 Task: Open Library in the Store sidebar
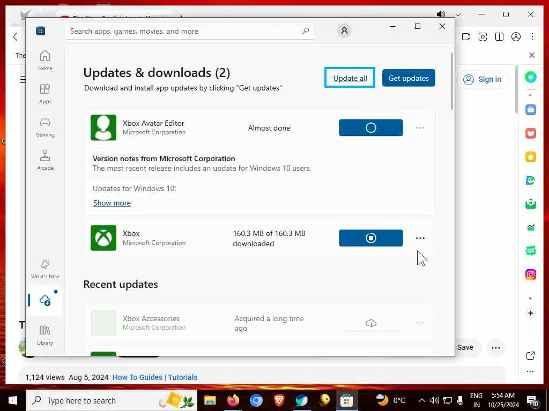point(45,335)
